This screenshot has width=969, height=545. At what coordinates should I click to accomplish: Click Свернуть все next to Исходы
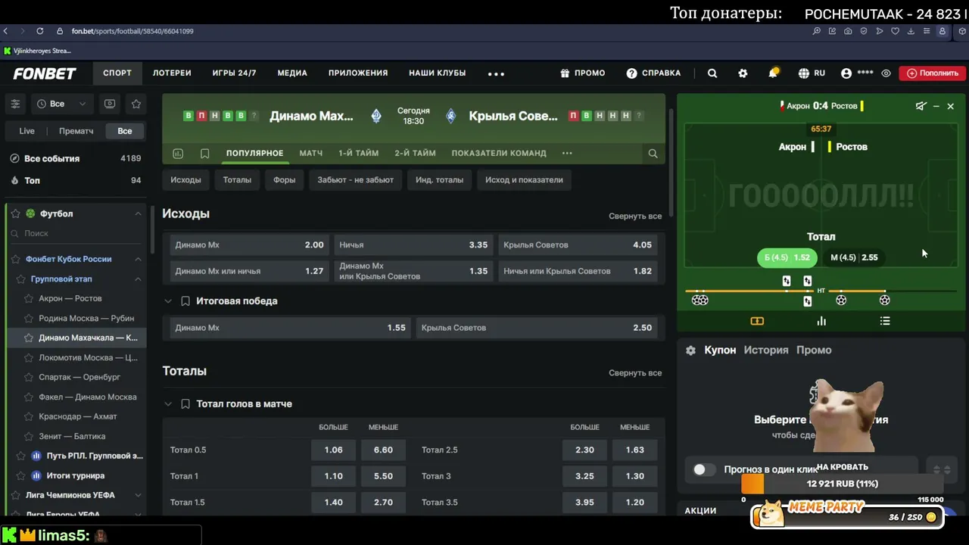coord(635,216)
